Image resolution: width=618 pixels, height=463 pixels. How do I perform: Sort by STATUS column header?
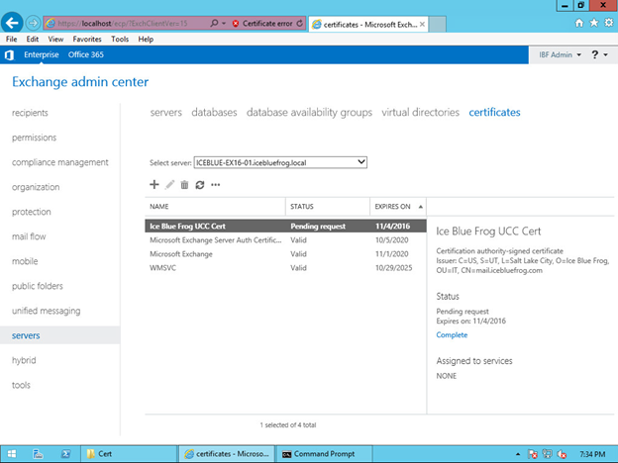coord(328,207)
